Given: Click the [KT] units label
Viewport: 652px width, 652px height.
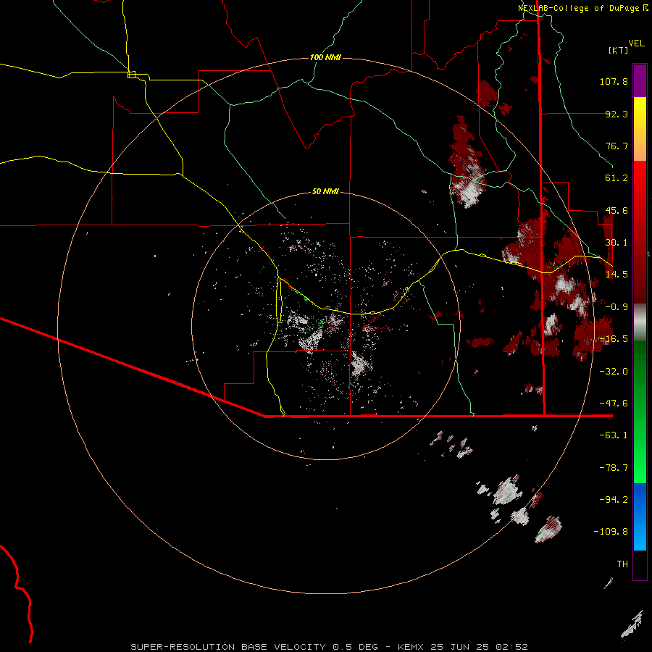Looking at the screenshot, I should (619, 50).
